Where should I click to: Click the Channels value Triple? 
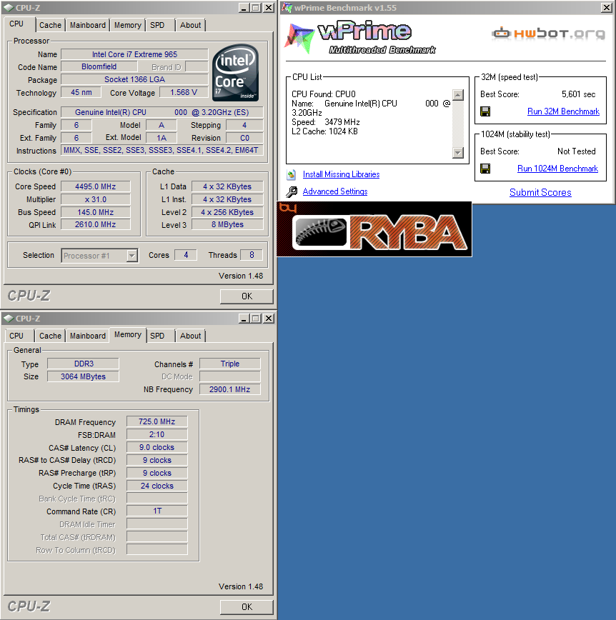point(230,364)
